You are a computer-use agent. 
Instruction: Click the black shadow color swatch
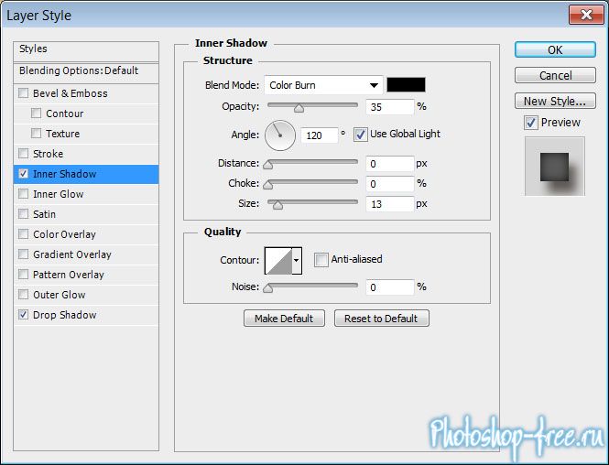(x=406, y=85)
